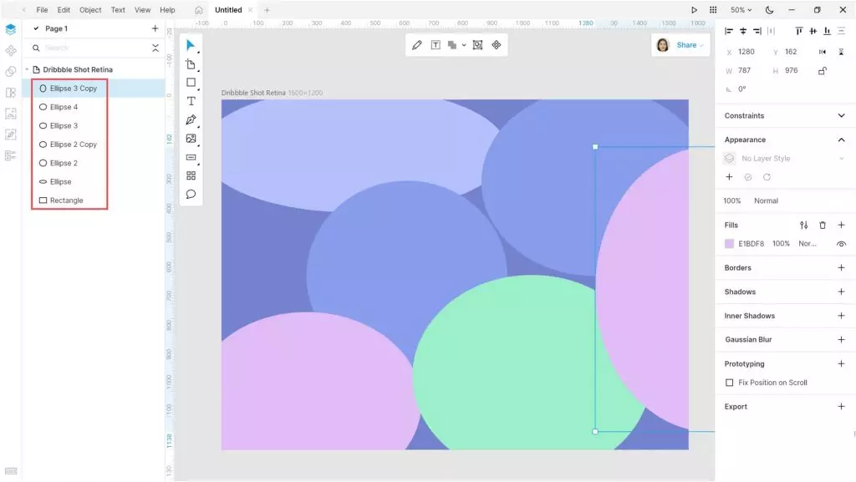Open the apps grid icon
This screenshot has width=856, height=482.
point(713,10)
